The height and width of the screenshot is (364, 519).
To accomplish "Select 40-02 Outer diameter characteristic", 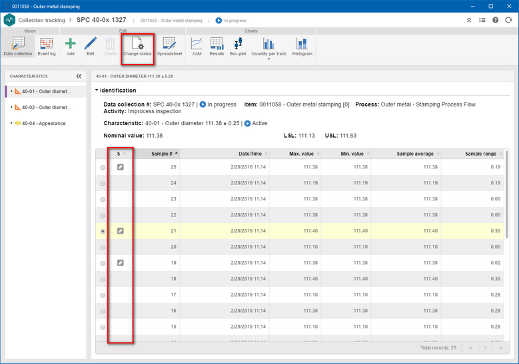I will pos(46,107).
